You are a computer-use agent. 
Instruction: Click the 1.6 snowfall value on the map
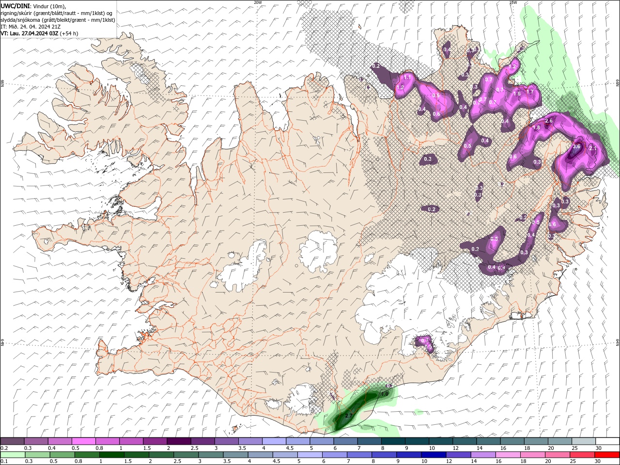(517, 94)
